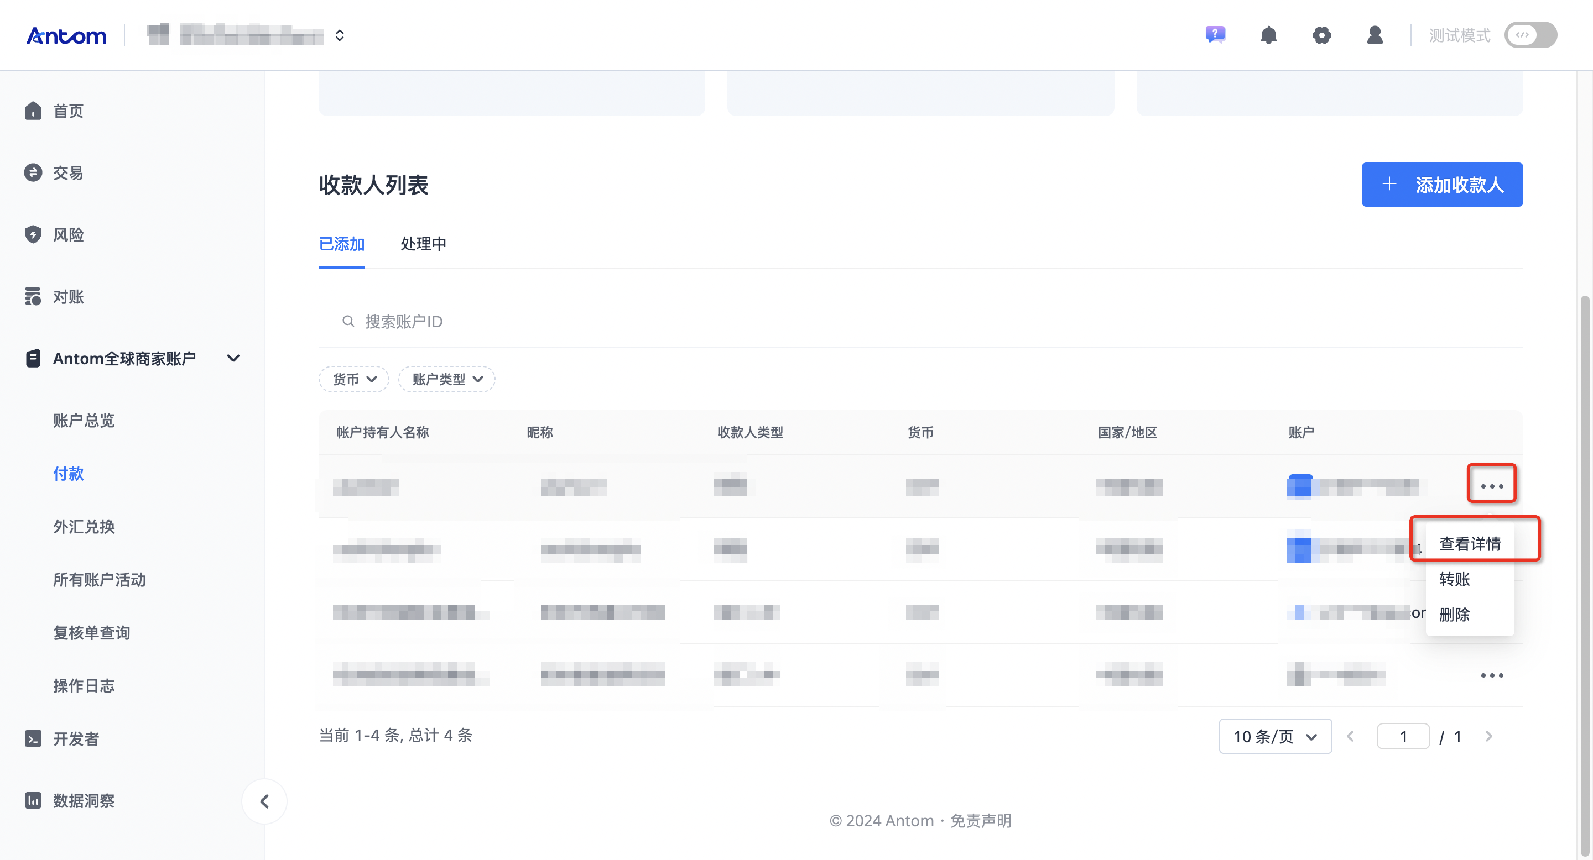This screenshot has width=1593, height=860.
Task: Open 所有账户活动 submenu item
Action: 99,580
